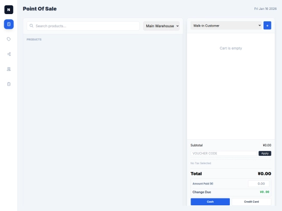
Task: Focus the Search products field
Action: 83,26
